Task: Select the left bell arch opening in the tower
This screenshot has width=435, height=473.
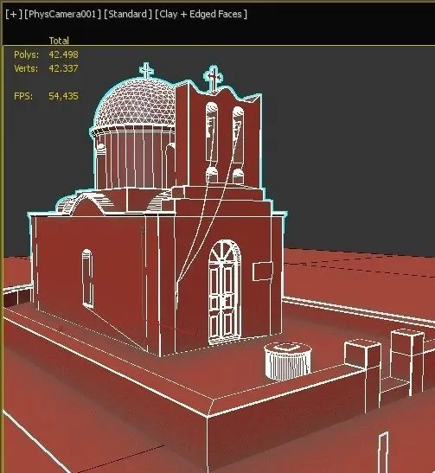Action: (212, 131)
